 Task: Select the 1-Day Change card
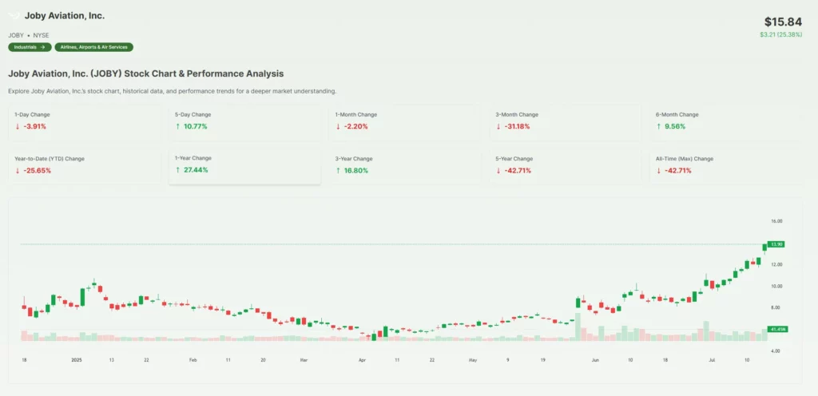pyautogui.click(x=85, y=121)
